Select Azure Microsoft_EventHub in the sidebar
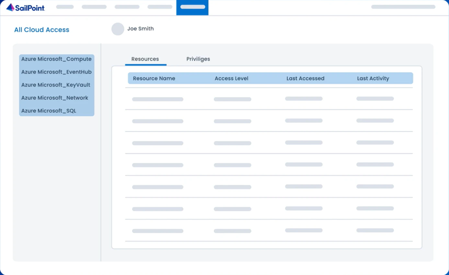This screenshot has width=449, height=275. click(57, 72)
